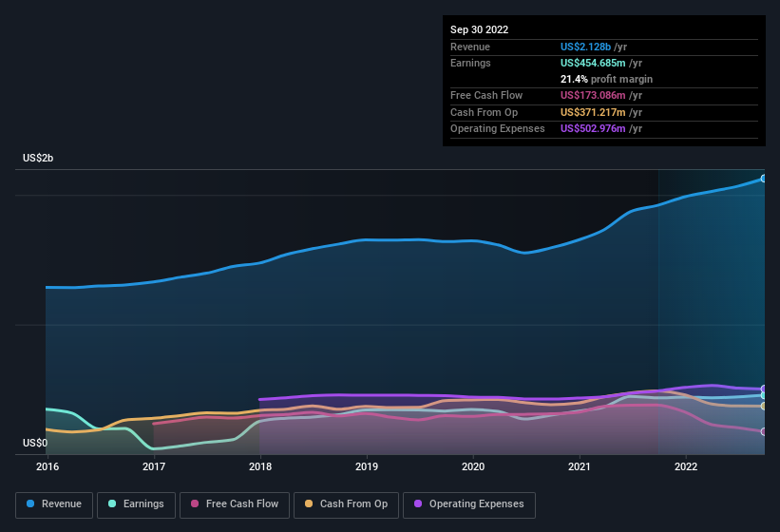Click the US$2.128b revenue value
The width and height of the screenshot is (780, 532).
(x=585, y=47)
